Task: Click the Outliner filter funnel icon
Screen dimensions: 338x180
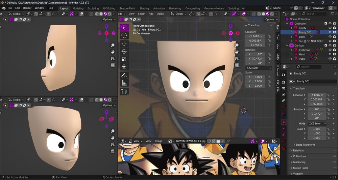Action: point(332,14)
